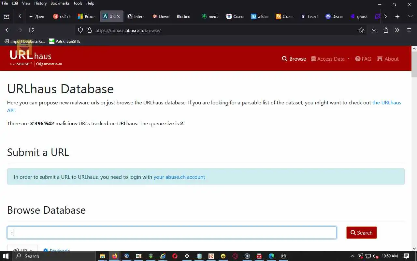Open the Firefox View icon
Viewport: 417px width, 261px height.
coord(7,16)
